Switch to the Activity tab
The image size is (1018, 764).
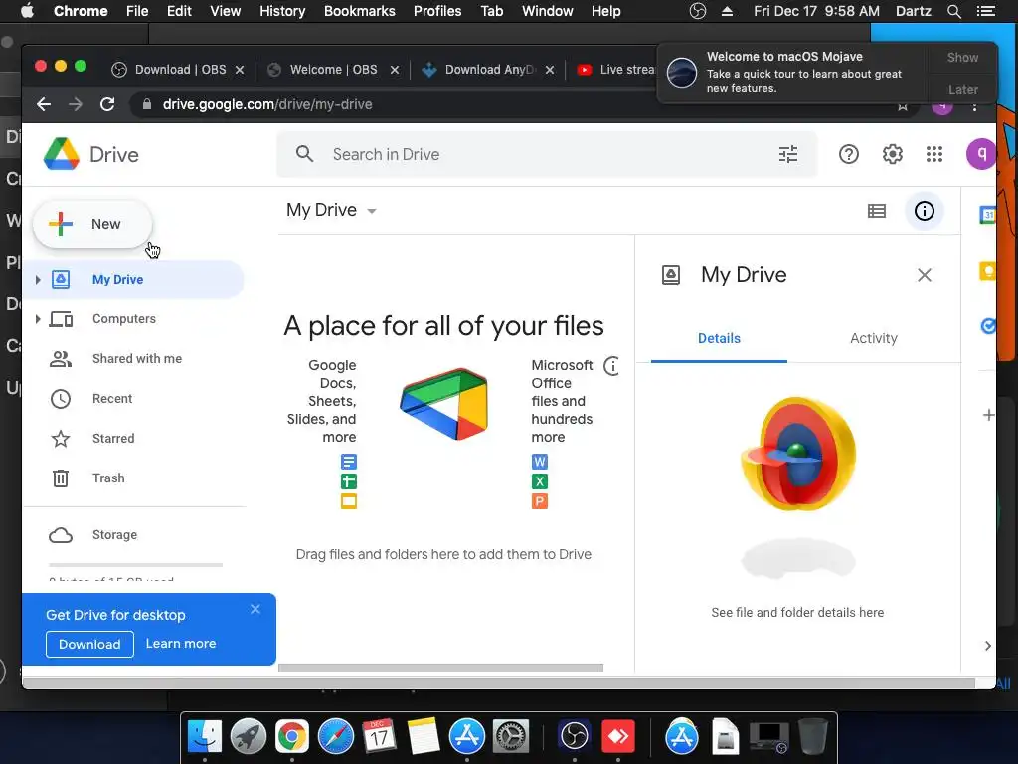coord(873,338)
